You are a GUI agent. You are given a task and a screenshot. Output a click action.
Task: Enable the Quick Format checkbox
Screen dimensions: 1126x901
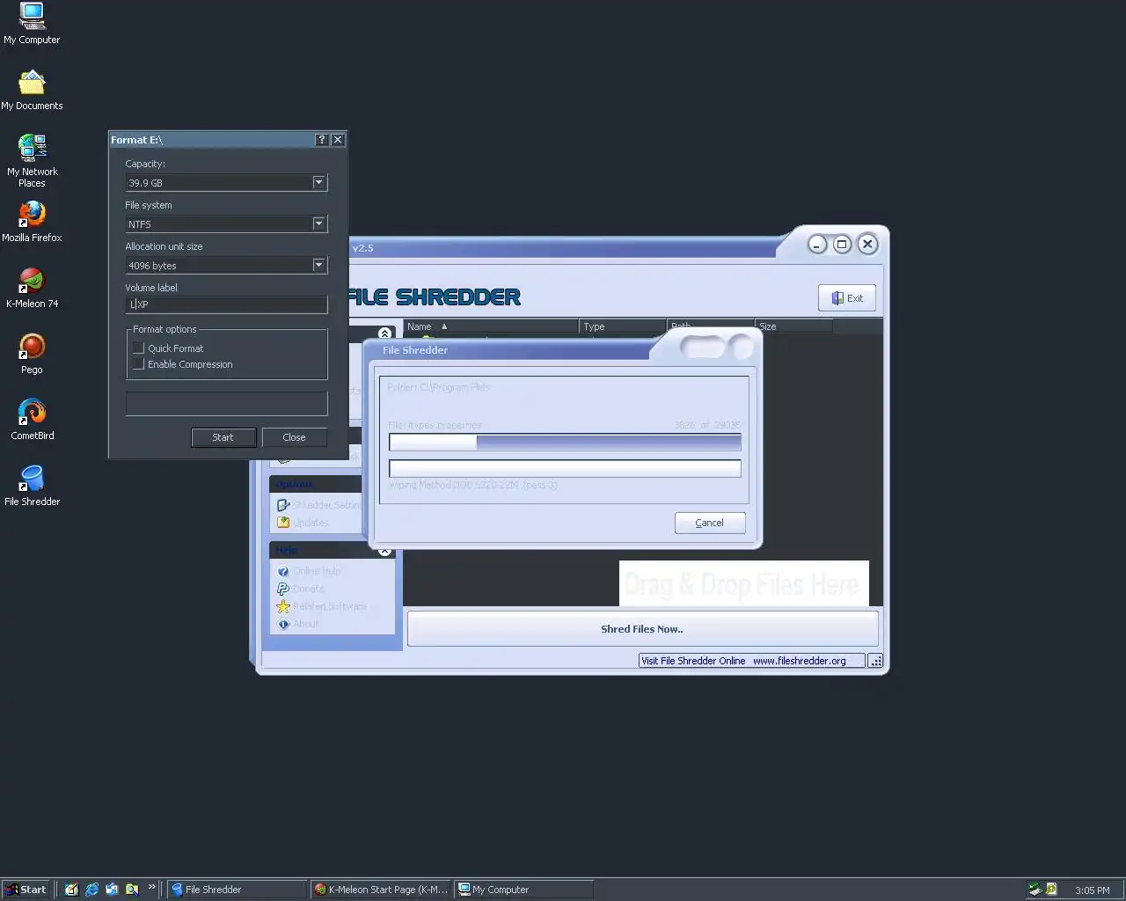pos(138,348)
